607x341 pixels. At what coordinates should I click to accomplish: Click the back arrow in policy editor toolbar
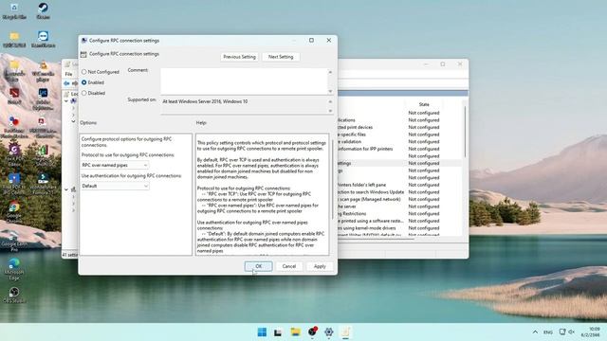tap(66, 83)
